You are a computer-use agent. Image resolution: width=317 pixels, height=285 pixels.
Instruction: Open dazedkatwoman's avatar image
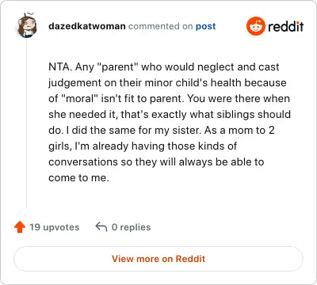click(27, 26)
